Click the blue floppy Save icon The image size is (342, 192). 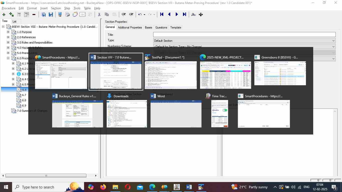coord(51,14)
